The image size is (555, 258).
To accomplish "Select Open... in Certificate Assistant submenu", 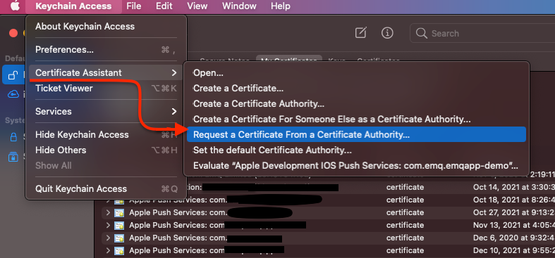I will 356,73.
